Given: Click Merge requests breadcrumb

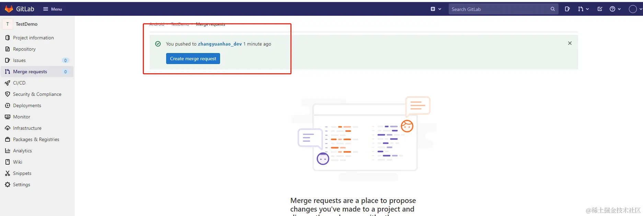Looking at the screenshot, I should [210, 24].
